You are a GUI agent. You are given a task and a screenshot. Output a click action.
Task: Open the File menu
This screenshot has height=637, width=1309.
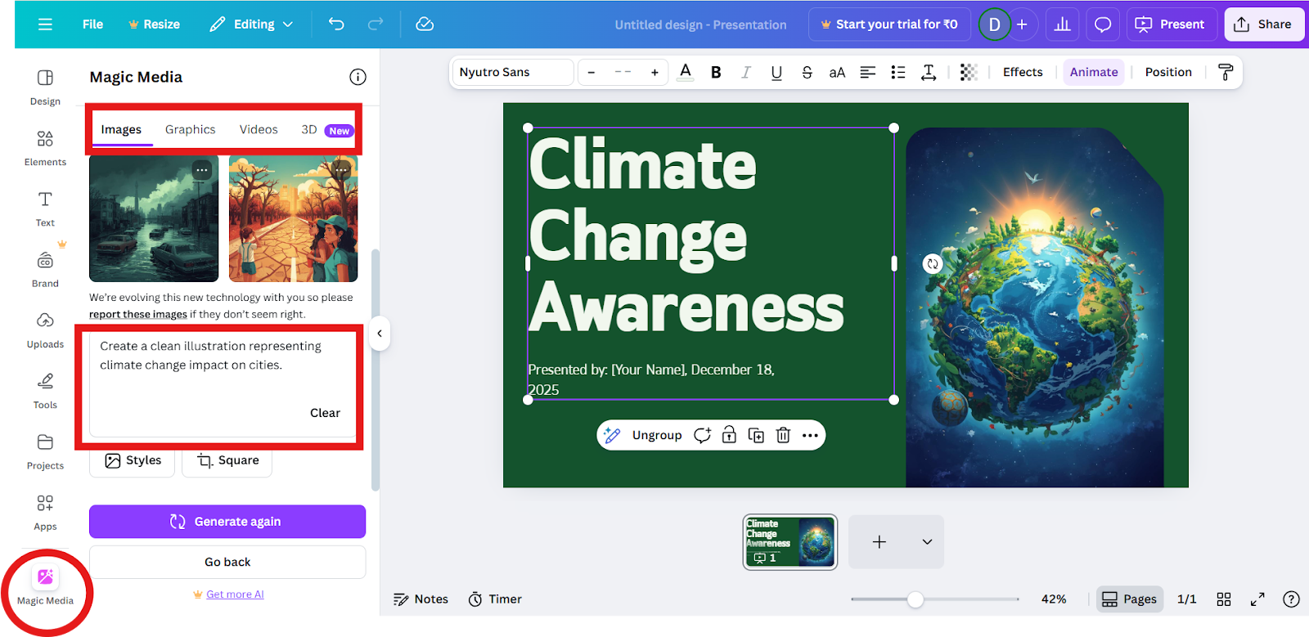(x=92, y=25)
